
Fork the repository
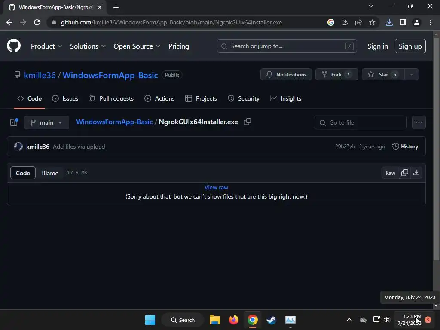(x=337, y=75)
